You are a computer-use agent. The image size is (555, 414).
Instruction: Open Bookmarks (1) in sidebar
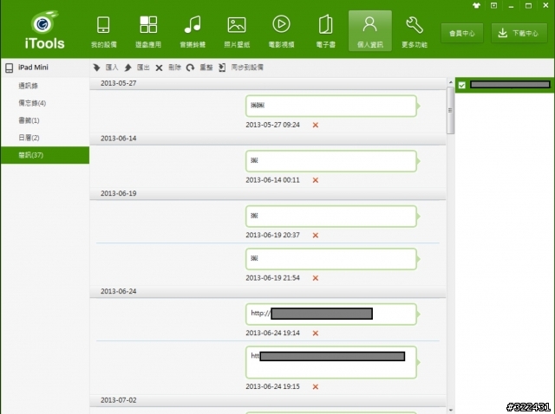[x=45, y=120]
